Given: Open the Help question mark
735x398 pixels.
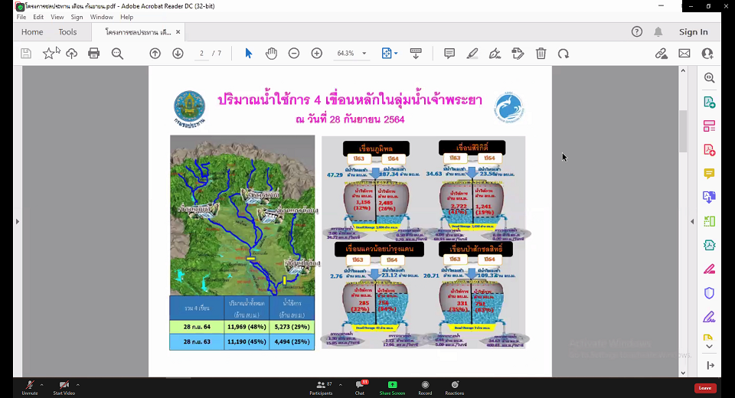Looking at the screenshot, I should (x=636, y=32).
